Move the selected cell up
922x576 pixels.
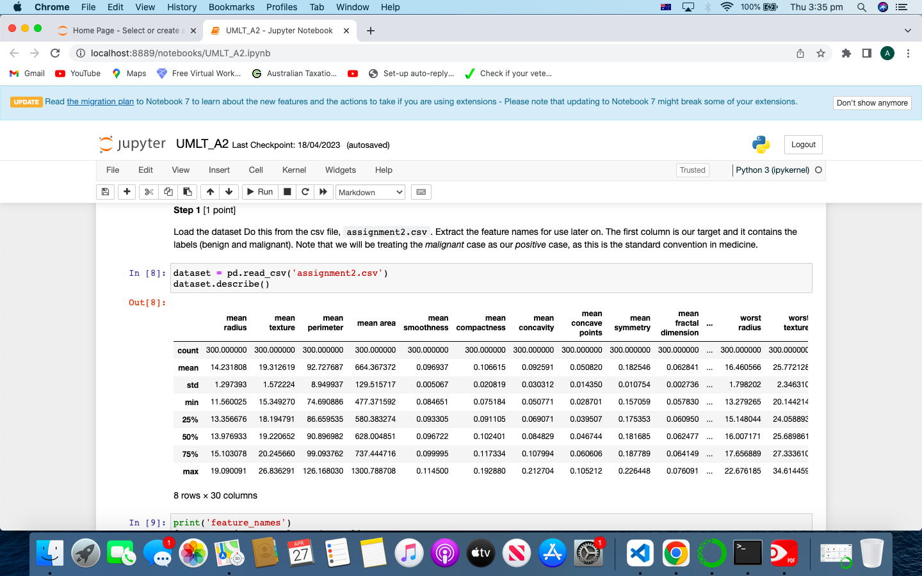pos(209,192)
